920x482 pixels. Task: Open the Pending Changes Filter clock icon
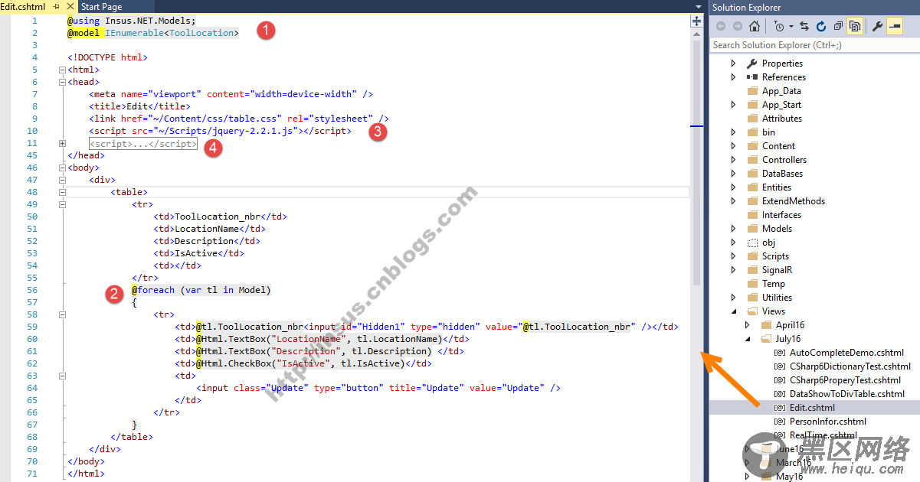point(778,26)
